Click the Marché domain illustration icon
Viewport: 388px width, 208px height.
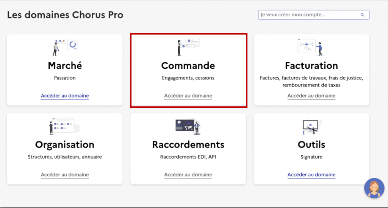(x=65, y=47)
